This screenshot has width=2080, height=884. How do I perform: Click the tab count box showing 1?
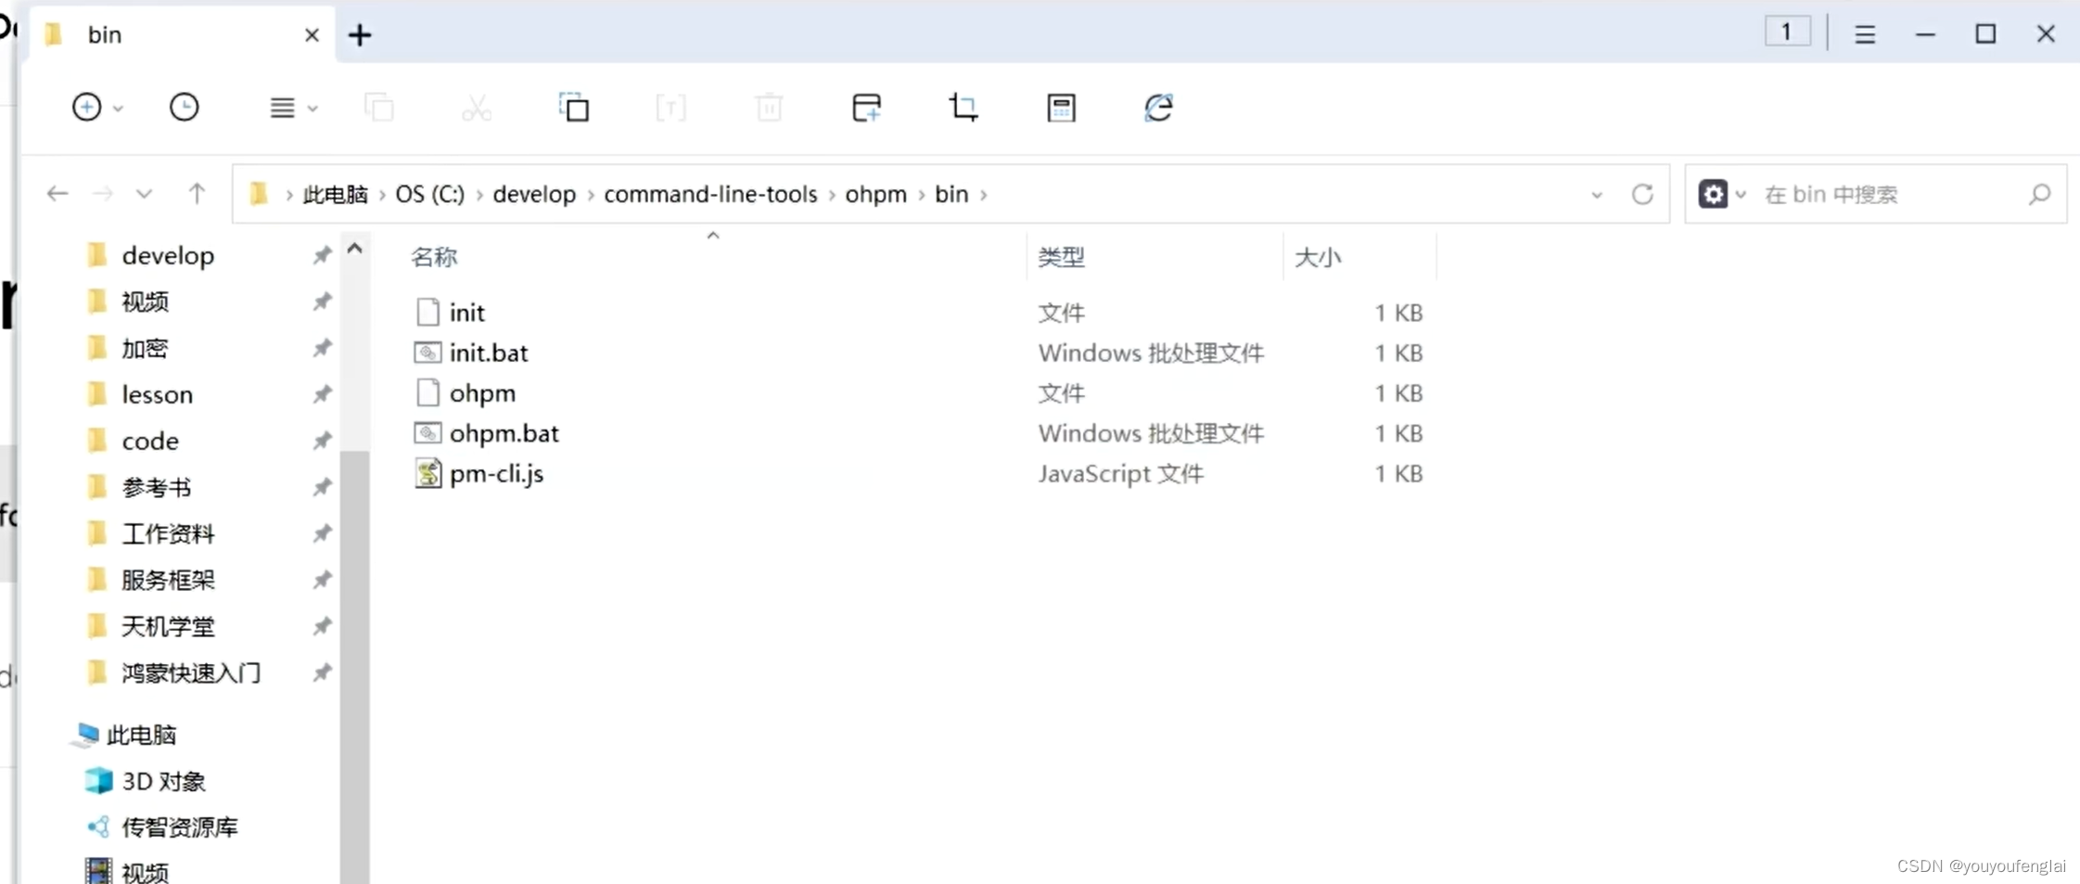pyautogui.click(x=1787, y=32)
